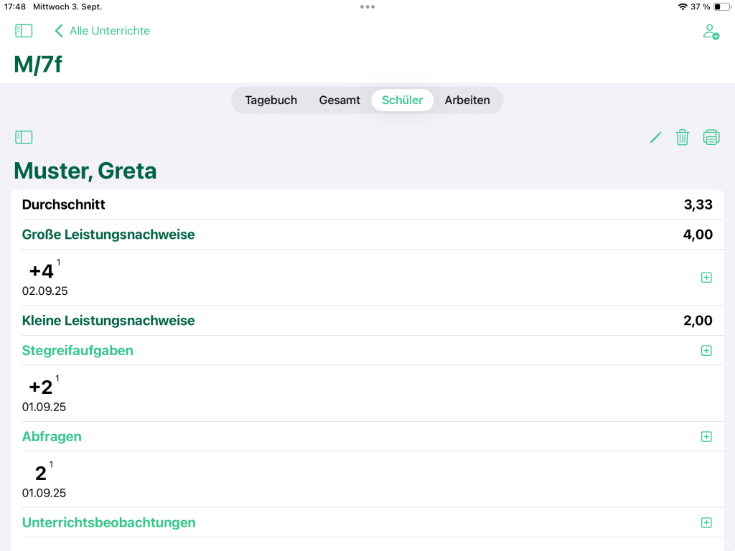This screenshot has height=551, width=735.
Task: Tap the battery indicator in status bar
Action: pos(721,6)
